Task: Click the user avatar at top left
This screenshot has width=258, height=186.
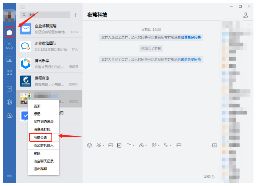Action: point(9,15)
